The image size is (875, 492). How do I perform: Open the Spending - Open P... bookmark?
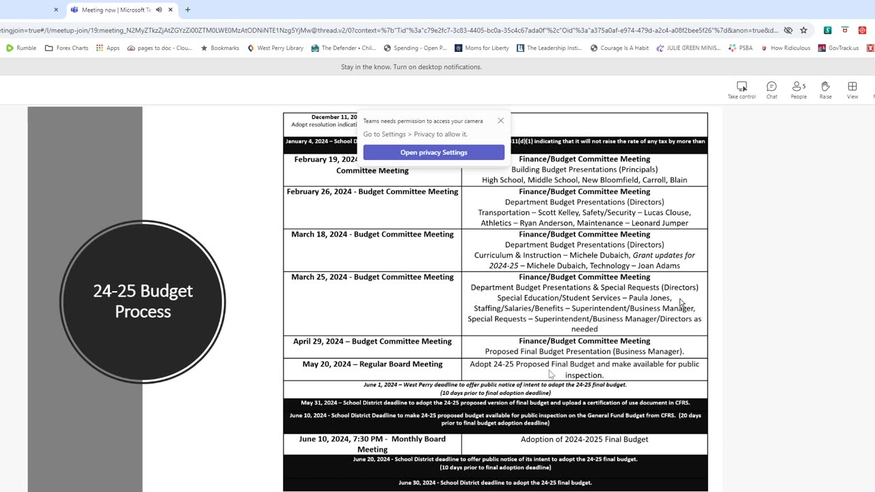pyautogui.click(x=415, y=48)
